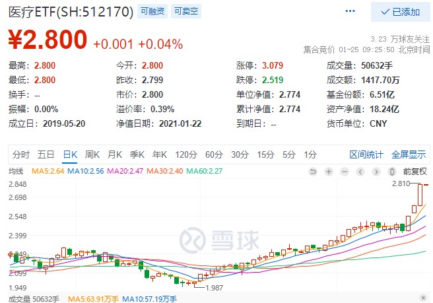Click the candlestick style toggle icon
Viewport: 433px width, 303px height.
point(391,172)
